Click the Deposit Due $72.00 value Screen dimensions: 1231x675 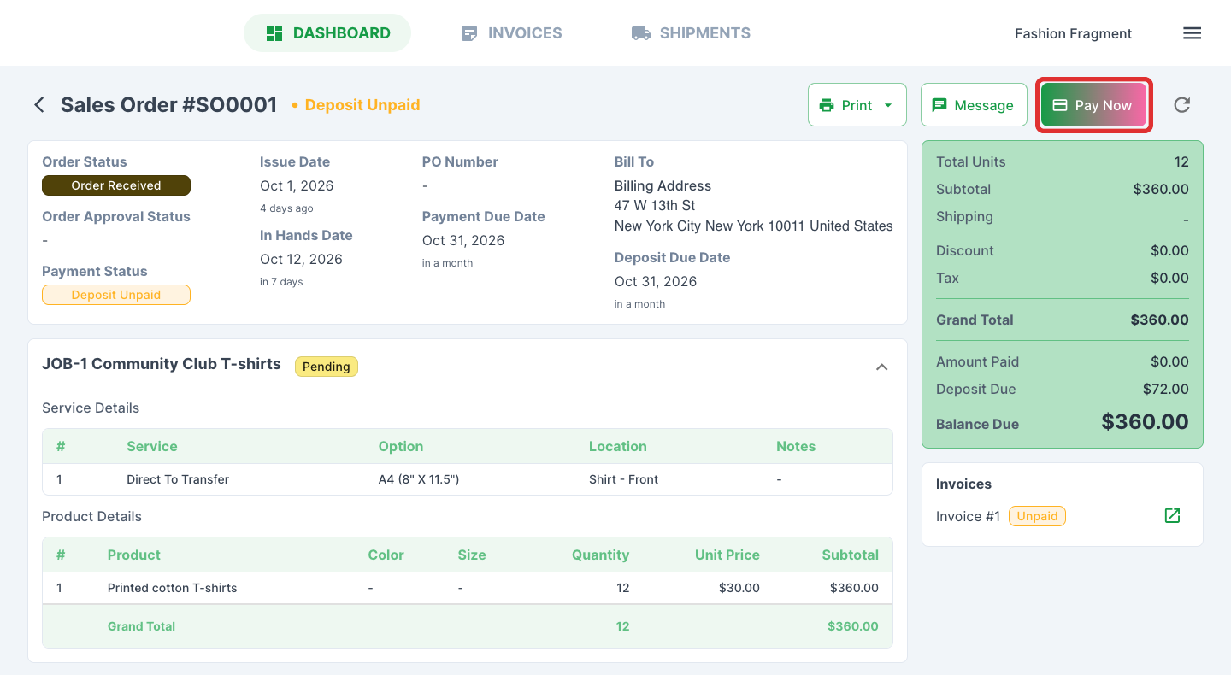coord(1166,389)
